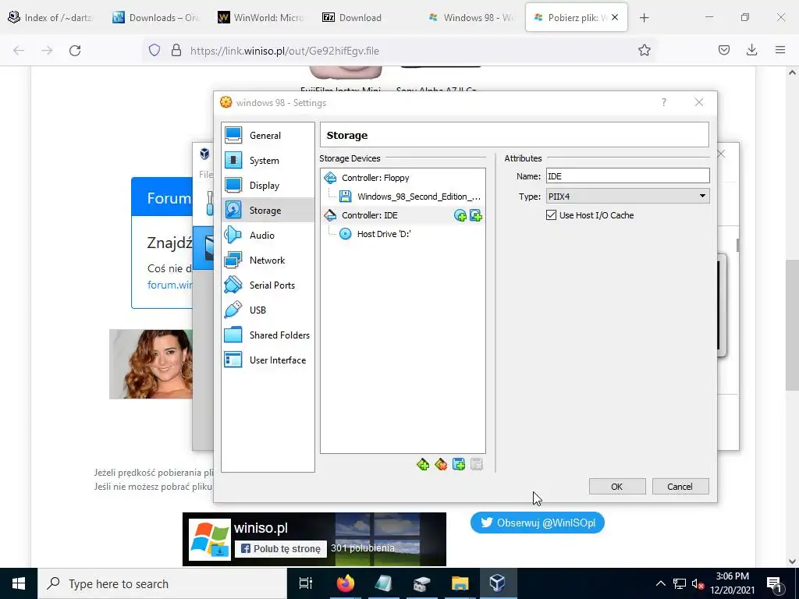Open General settings category
This screenshot has height=599, width=799.
coord(268,136)
